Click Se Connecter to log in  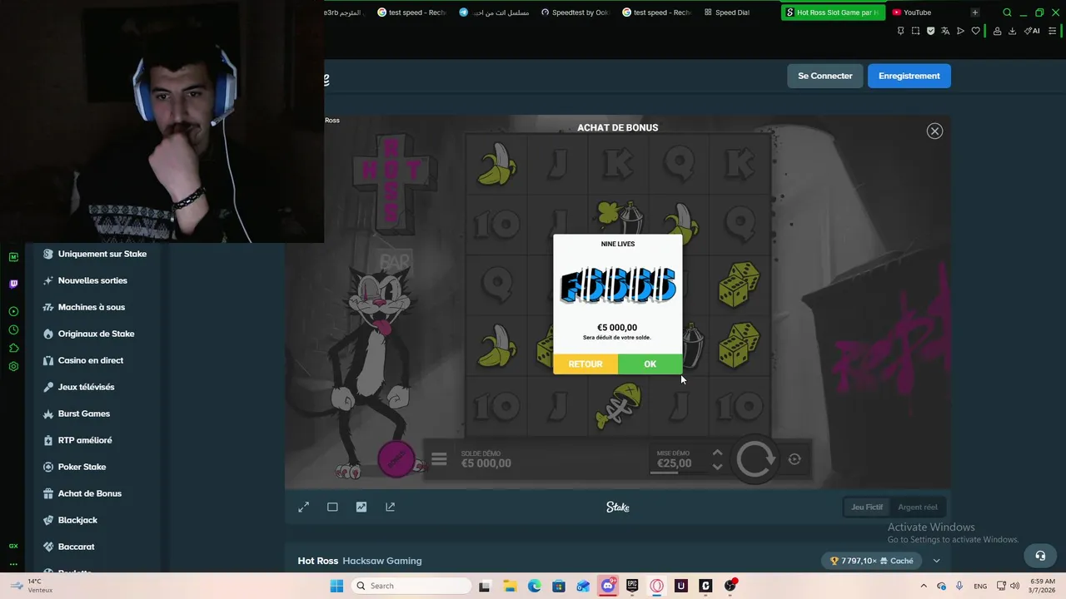click(x=824, y=76)
